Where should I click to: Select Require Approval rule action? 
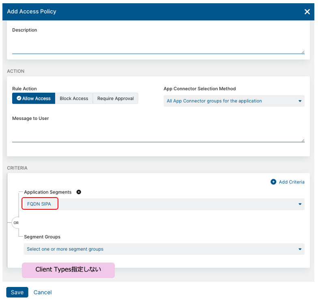(115, 98)
